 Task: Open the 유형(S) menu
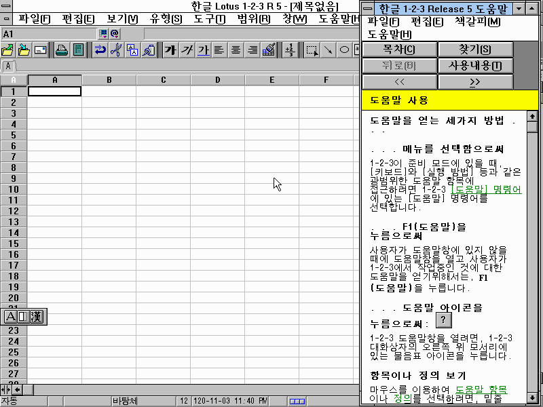(x=166, y=19)
